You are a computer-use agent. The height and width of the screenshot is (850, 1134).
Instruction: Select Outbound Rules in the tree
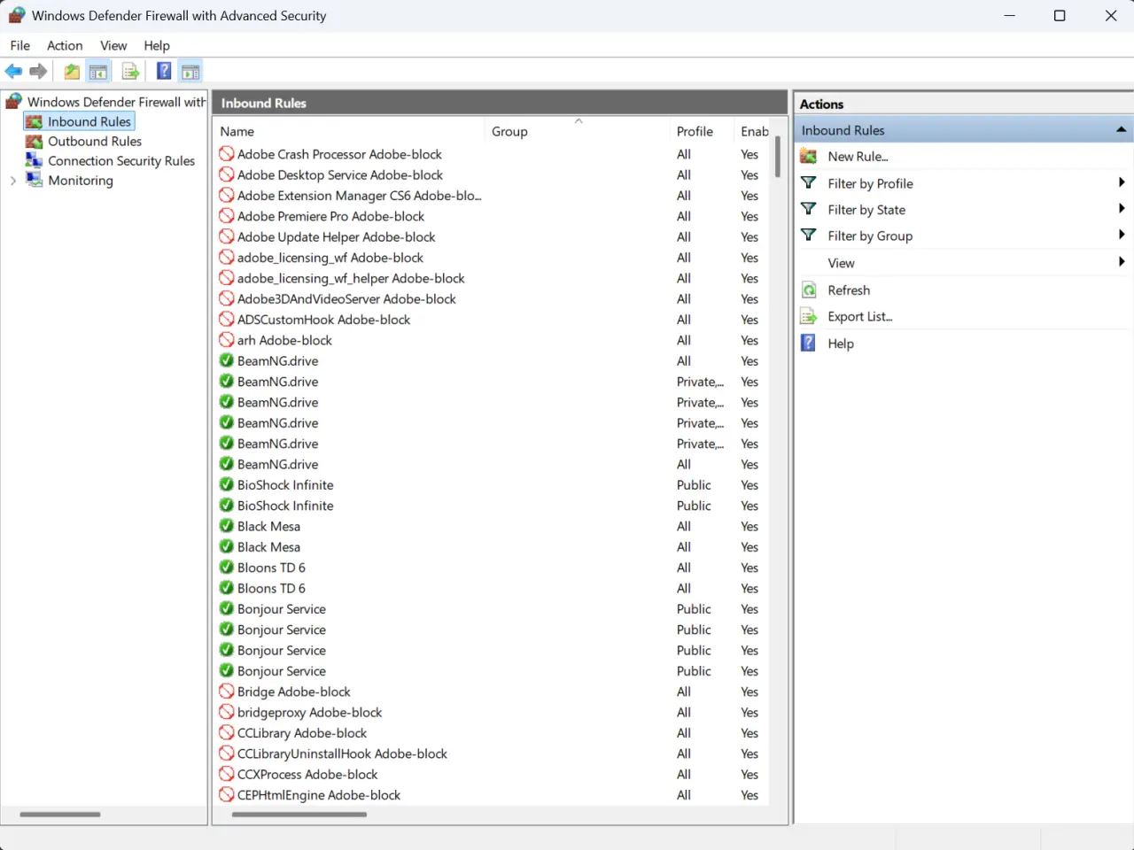(x=95, y=142)
